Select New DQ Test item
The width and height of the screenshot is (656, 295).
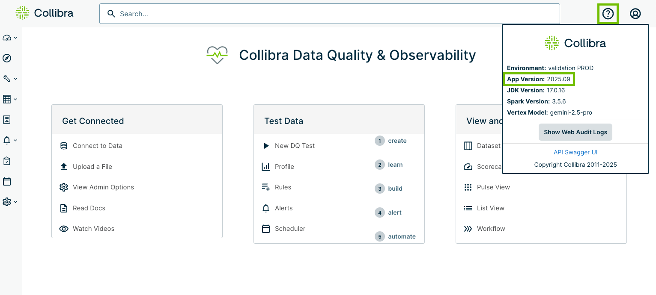tap(295, 146)
